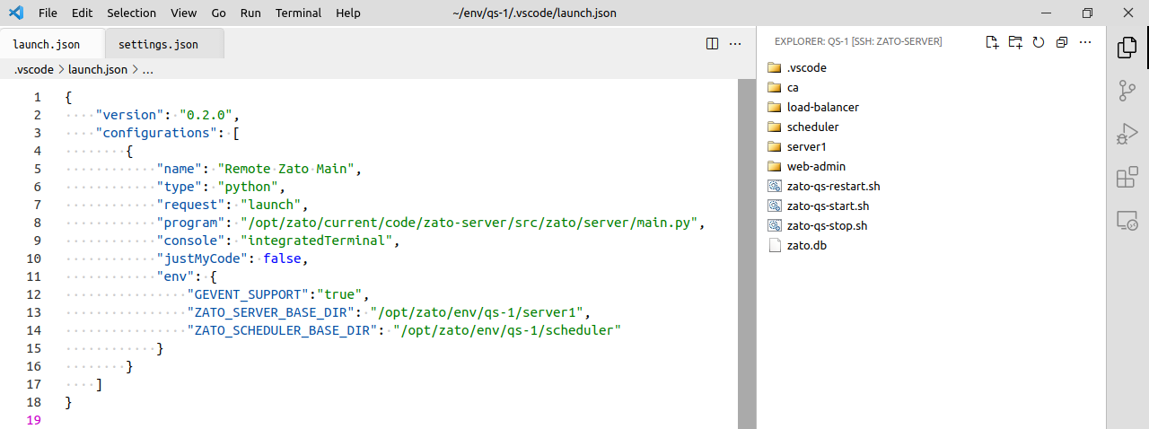Collapse all folders in Explorer
Screen dimensions: 1149x429
(1062, 42)
